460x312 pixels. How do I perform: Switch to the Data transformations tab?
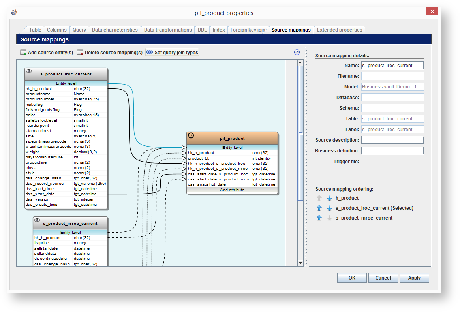tap(168, 30)
